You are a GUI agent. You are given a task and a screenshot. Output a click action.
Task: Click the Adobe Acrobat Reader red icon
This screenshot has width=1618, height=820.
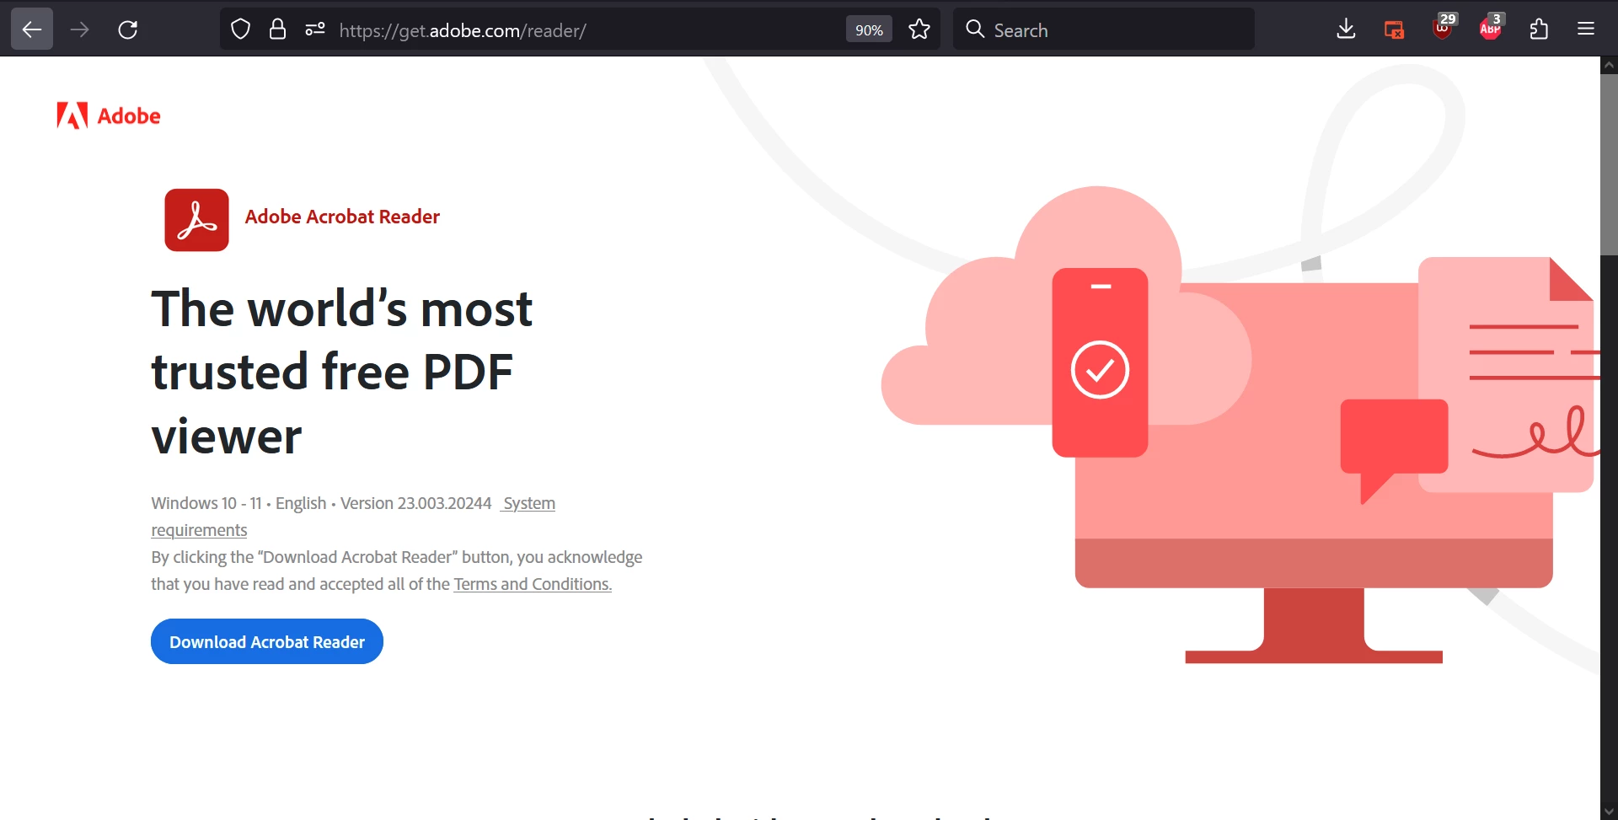coord(196,220)
